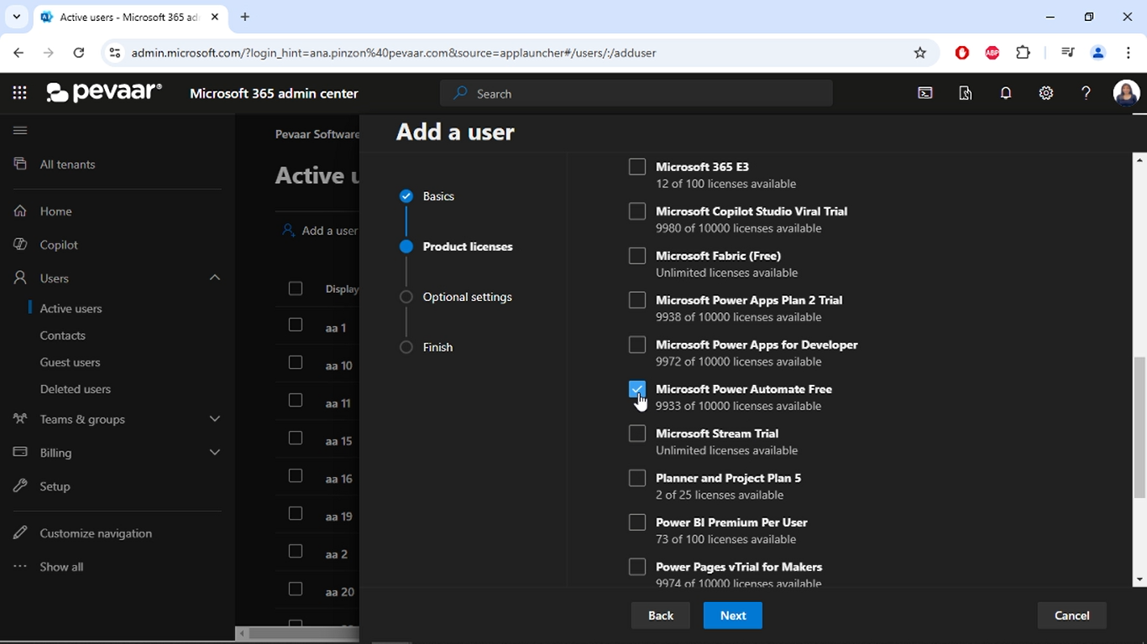The image size is (1147, 644).
Task: Select the aa 10 user row checkbox
Action: click(x=296, y=362)
